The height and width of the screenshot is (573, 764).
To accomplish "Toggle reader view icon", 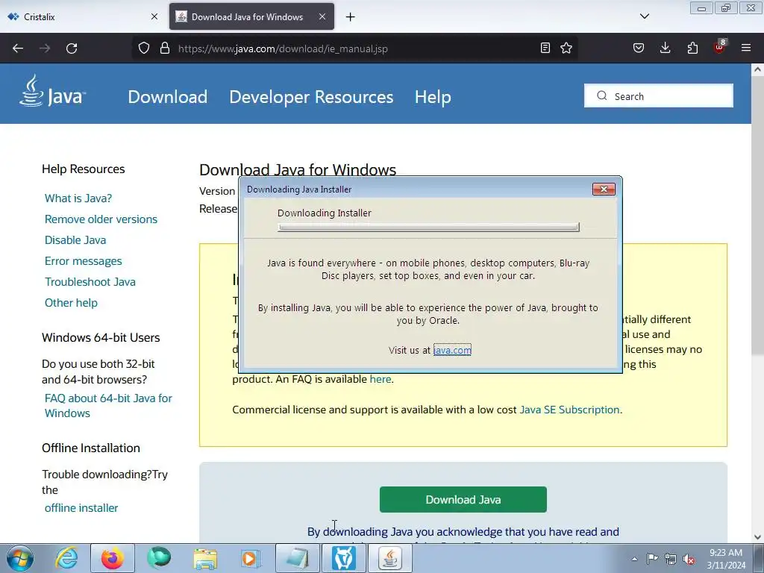I will (x=545, y=48).
